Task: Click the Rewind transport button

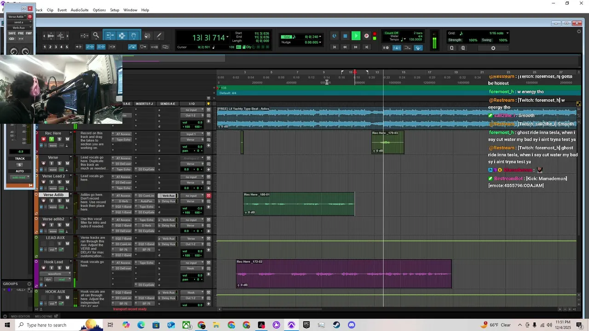Action: (x=345, y=47)
